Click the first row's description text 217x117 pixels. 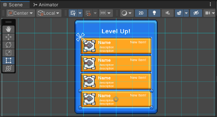click(107, 49)
